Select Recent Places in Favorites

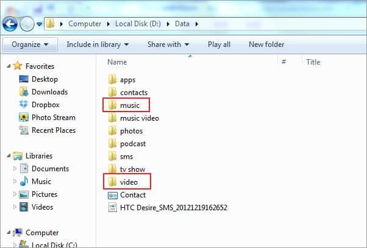(54, 130)
